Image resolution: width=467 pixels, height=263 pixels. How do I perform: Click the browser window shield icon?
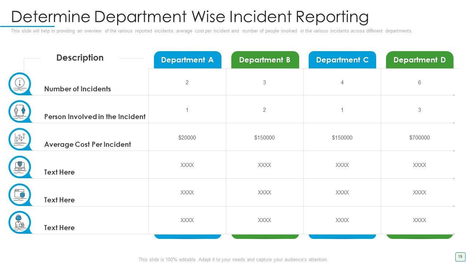tap(19, 195)
